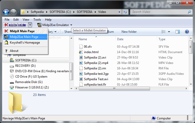The width and height of the screenshot is (195, 123).
Task: Open the Edit menu
Action: coord(16,20)
